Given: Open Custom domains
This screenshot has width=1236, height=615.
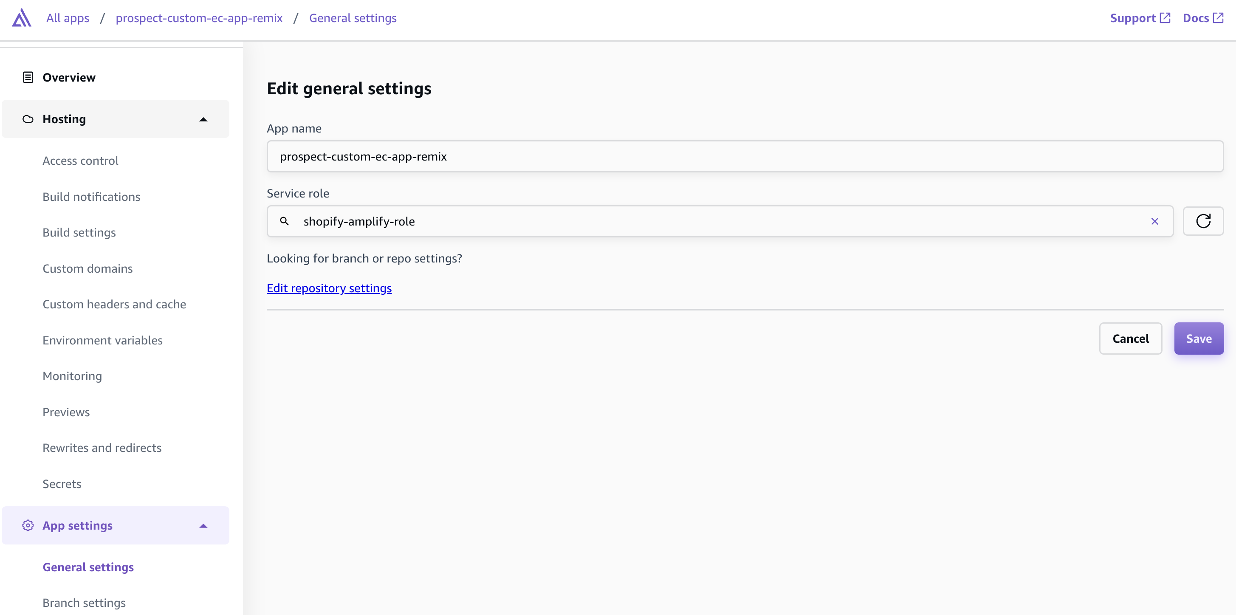Looking at the screenshot, I should point(87,269).
